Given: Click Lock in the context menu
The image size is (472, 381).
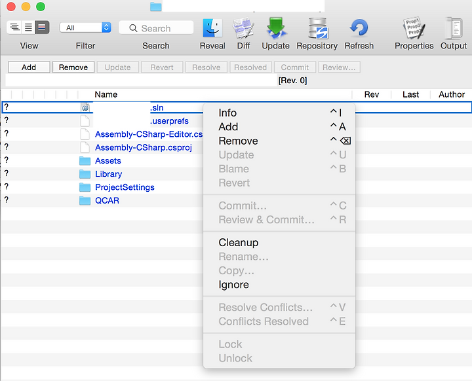Looking at the screenshot, I should [x=279, y=344].
